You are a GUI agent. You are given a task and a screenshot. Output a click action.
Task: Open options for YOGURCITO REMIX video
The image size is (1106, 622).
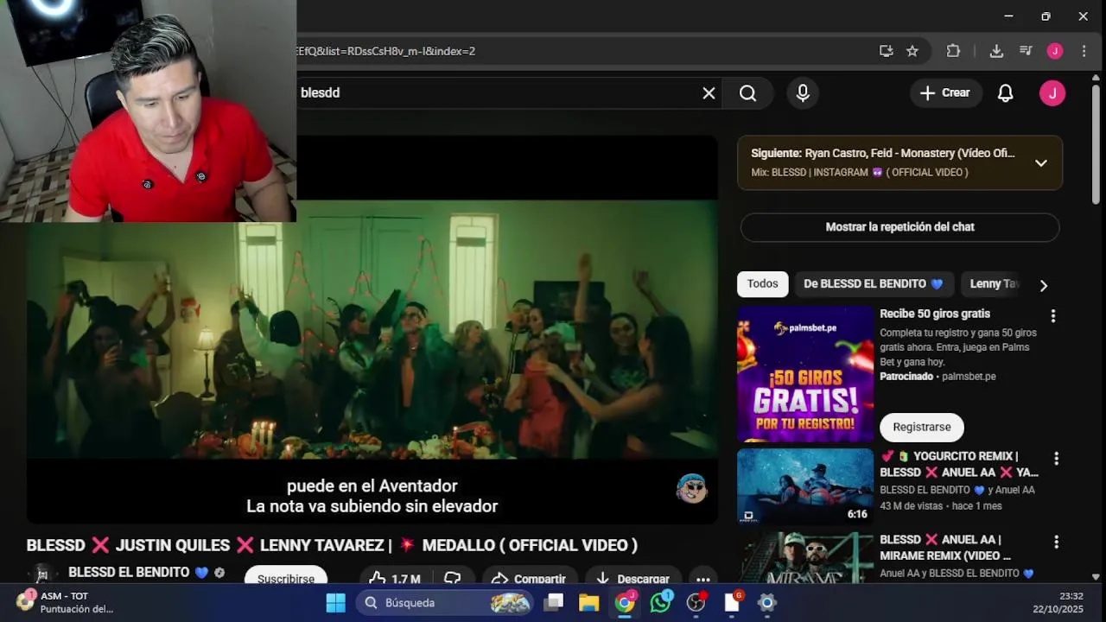coord(1055,459)
